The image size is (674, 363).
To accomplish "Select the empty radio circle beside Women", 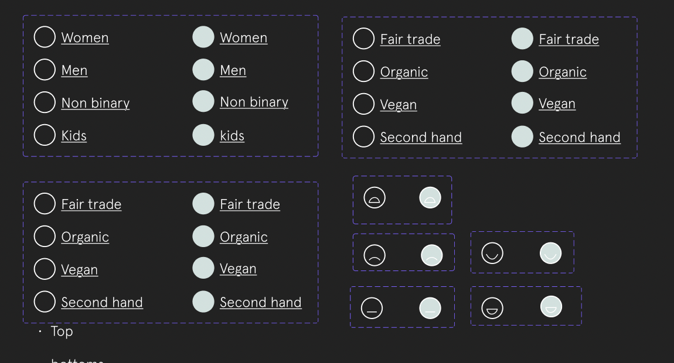I will pyautogui.click(x=45, y=37).
